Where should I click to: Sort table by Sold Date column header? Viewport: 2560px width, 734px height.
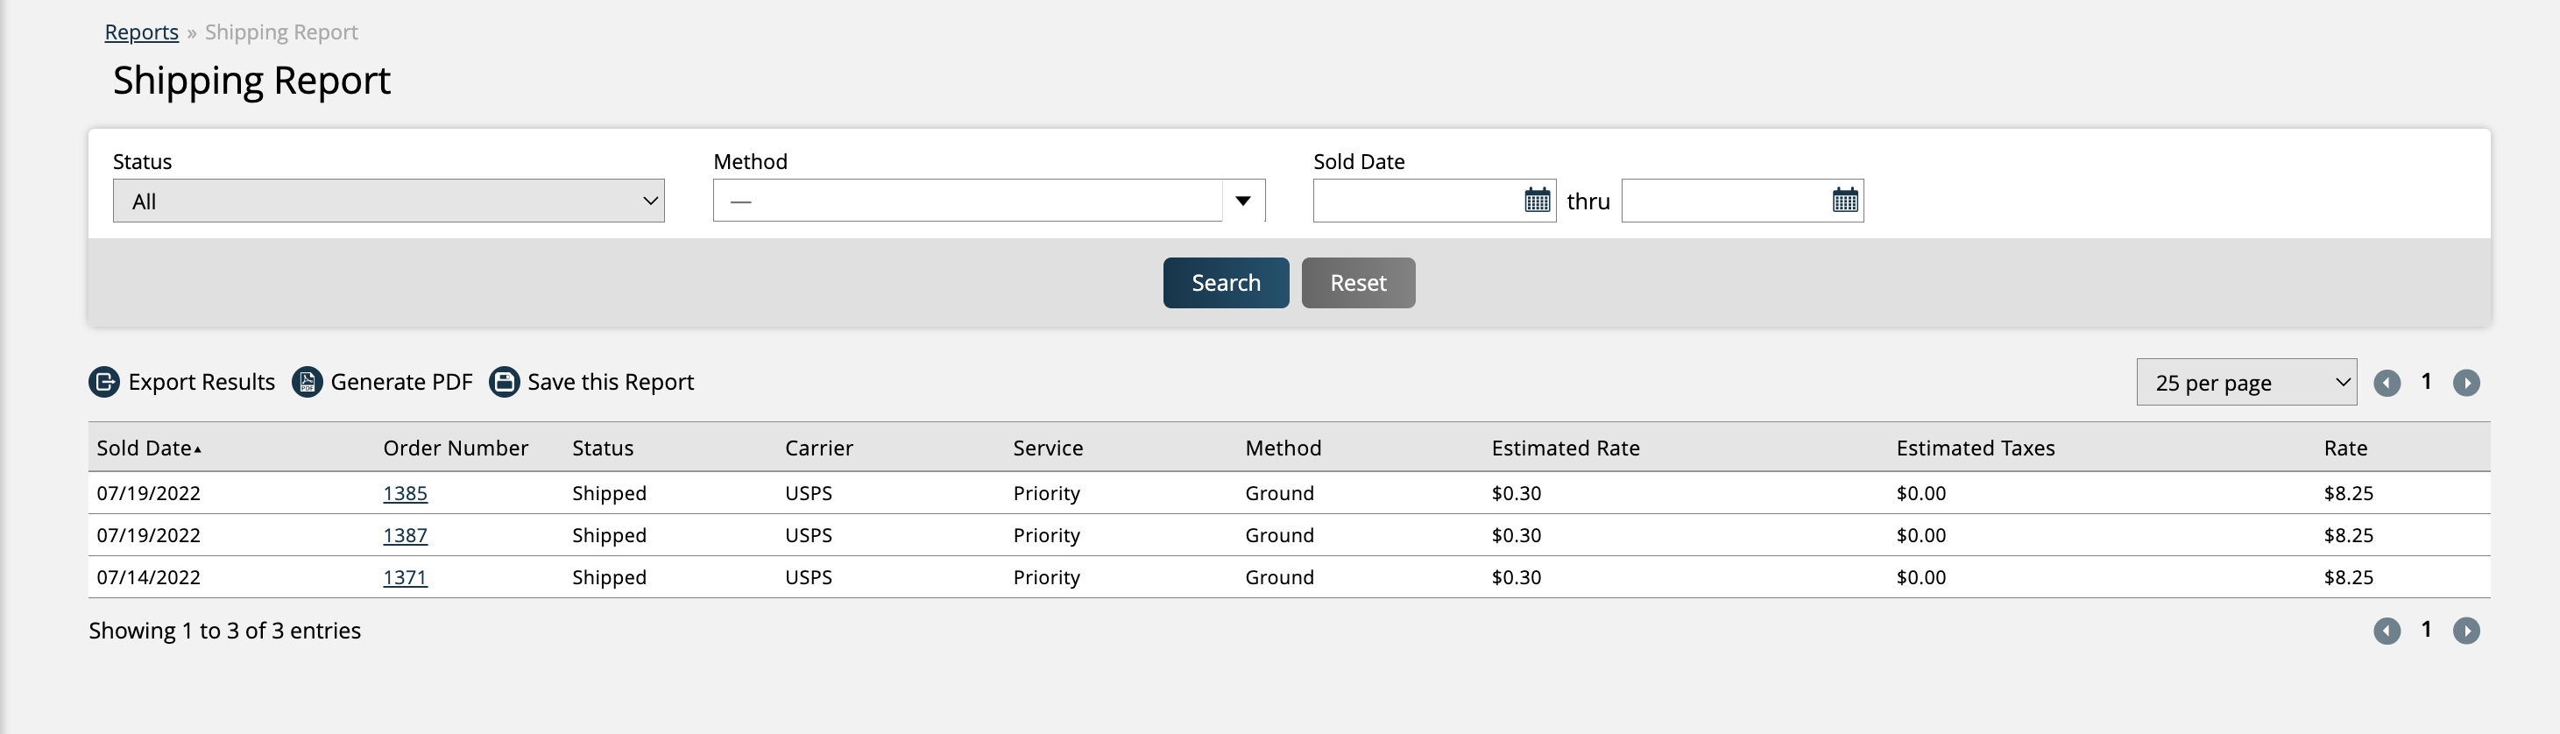(x=144, y=448)
